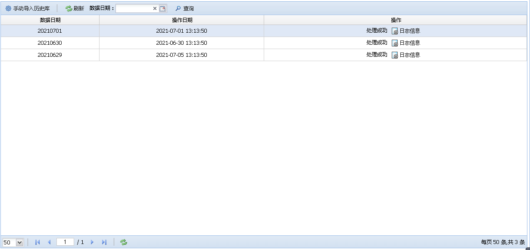Go to the first page

click(37, 242)
